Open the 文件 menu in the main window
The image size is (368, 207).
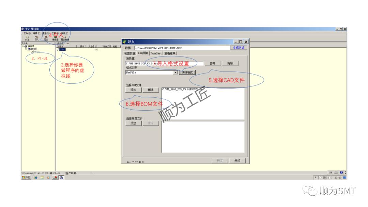pos(27,33)
